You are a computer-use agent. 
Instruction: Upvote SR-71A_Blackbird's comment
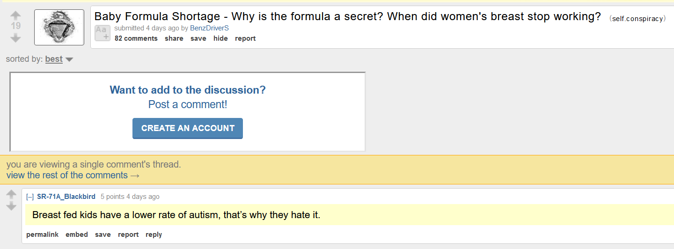[11, 194]
